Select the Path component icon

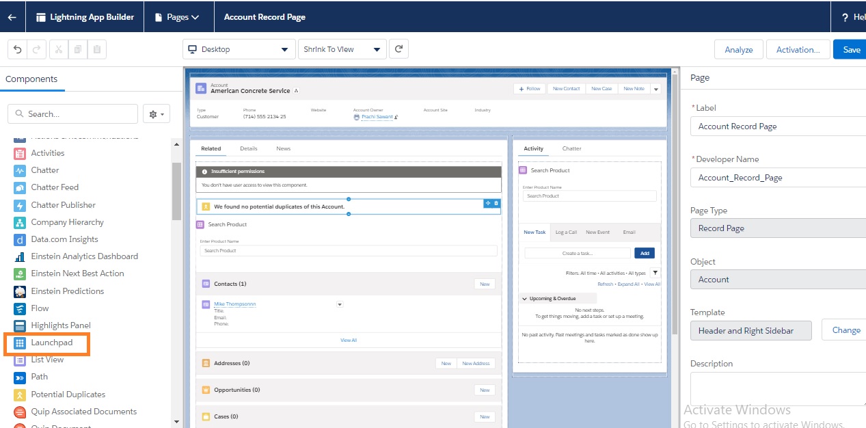pyautogui.click(x=19, y=377)
